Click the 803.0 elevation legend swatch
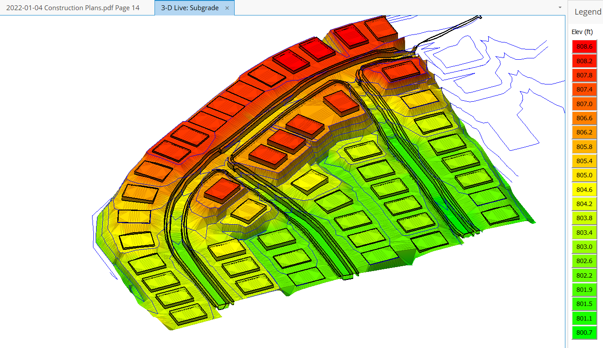Screen dimensions: 603x348 click(x=584, y=247)
